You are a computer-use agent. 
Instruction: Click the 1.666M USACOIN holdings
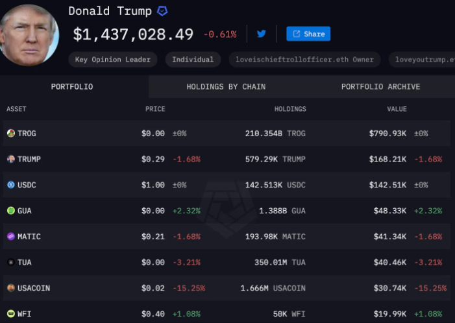(273, 288)
